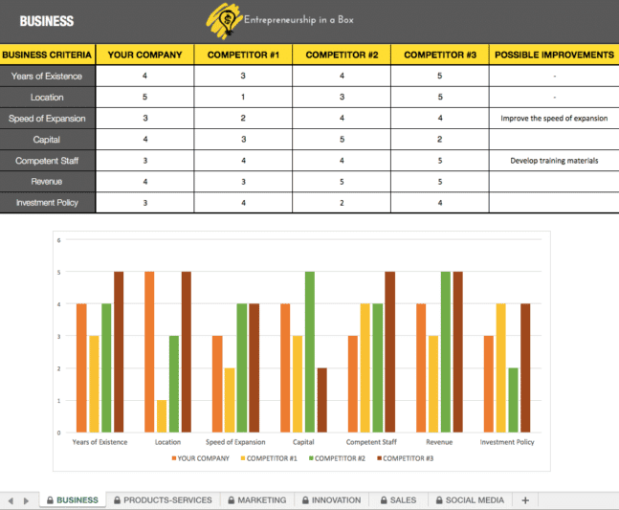Select the POSSIBLE IMPROVEMENTS column header
The height and width of the screenshot is (510, 619).
[x=553, y=55]
